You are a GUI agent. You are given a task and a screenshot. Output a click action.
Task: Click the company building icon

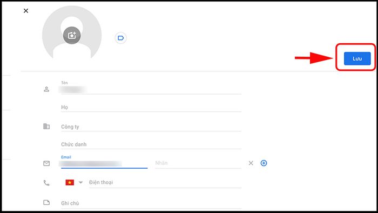(46, 127)
